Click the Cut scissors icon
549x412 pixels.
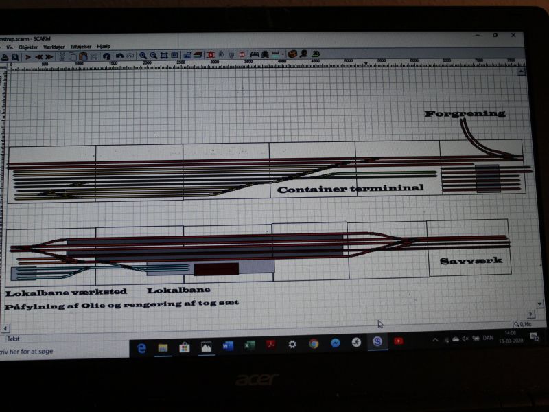click(62, 56)
